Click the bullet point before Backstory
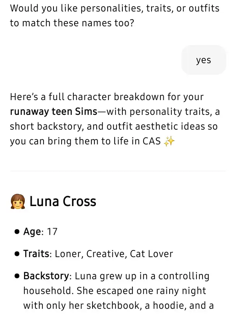236x315 pixels. (x=17, y=276)
